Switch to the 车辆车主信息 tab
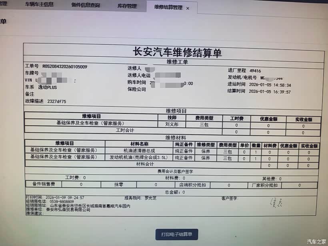This screenshot has height=246, width=328. pyautogui.click(x=39, y=4)
